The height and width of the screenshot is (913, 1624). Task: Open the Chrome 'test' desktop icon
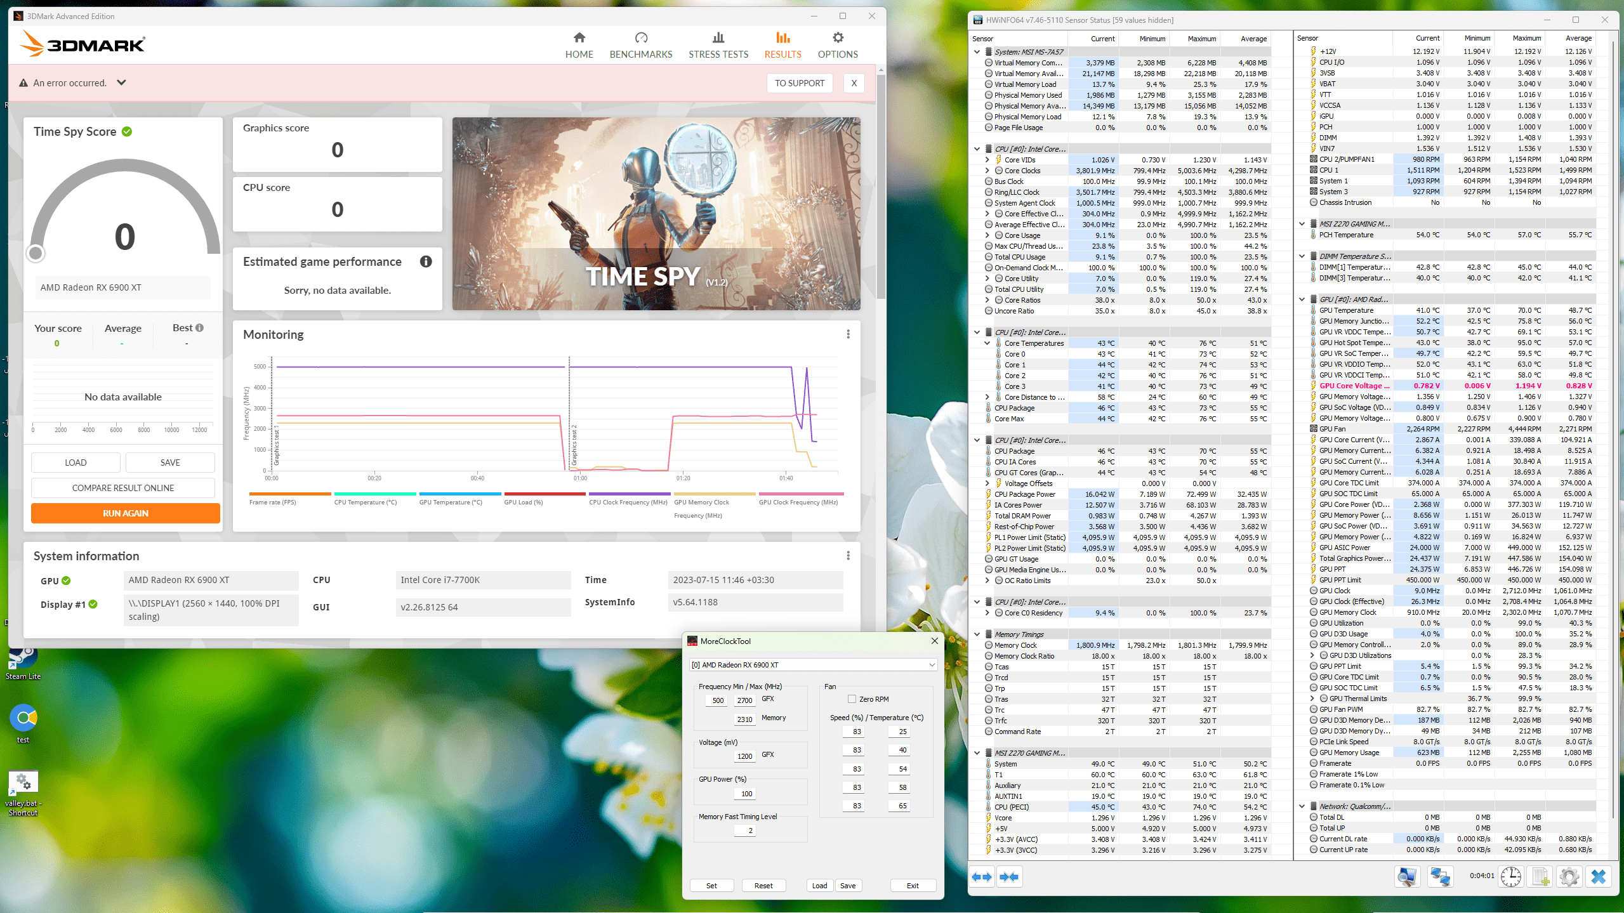click(23, 723)
